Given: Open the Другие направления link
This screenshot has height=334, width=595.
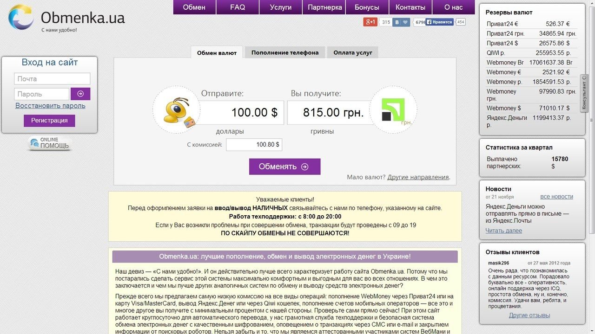Looking at the screenshot, I should (418, 177).
